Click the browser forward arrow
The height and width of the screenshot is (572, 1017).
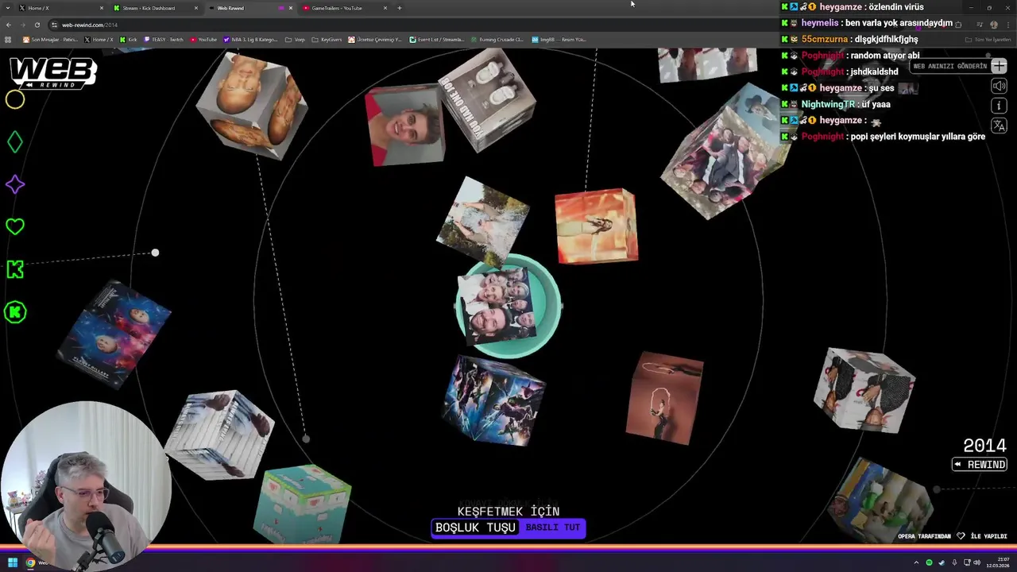[x=22, y=25]
